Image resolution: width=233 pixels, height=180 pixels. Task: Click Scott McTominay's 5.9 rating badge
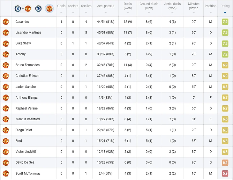(x=225, y=173)
